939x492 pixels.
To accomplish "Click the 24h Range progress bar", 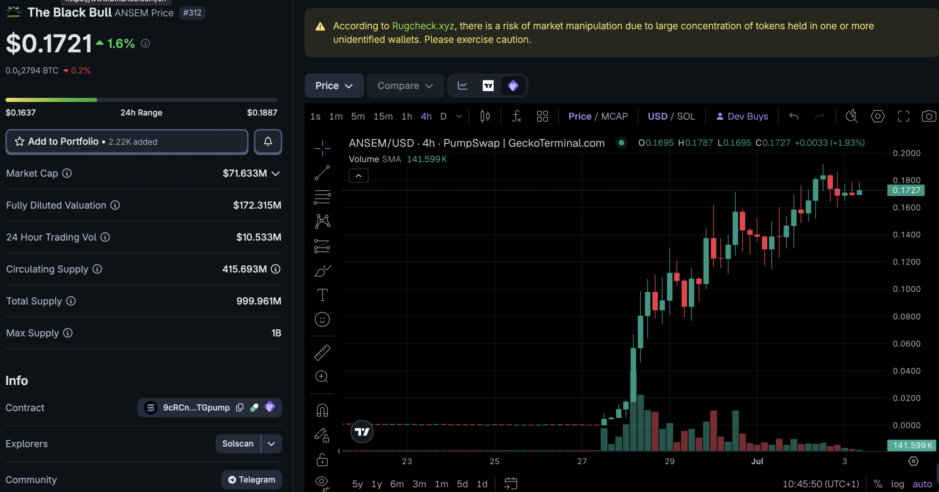I will (141, 100).
